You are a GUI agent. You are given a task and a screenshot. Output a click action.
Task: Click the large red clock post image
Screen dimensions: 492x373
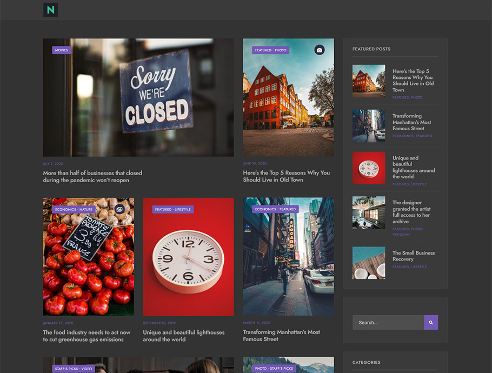pyautogui.click(x=188, y=257)
